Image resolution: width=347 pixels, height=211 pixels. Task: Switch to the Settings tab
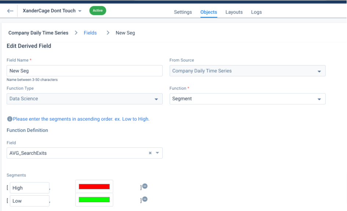coord(183,12)
